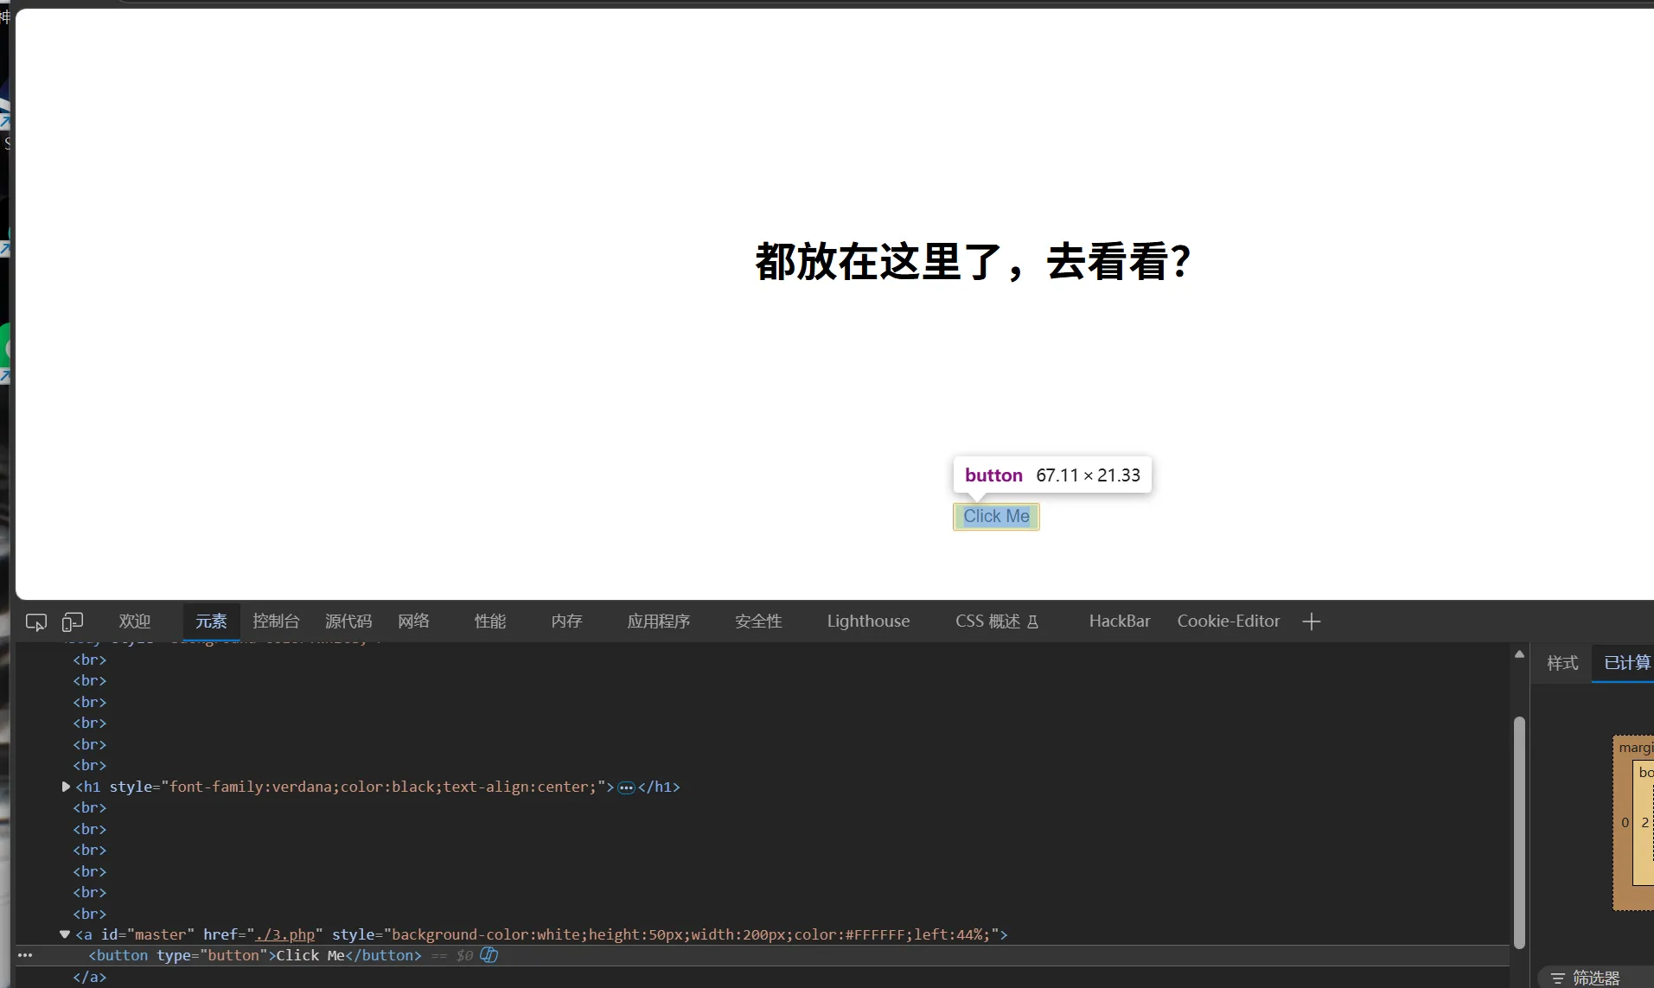The width and height of the screenshot is (1654, 988).
Task: Click the filter icon next to 筛选器
Action: 1558,978
